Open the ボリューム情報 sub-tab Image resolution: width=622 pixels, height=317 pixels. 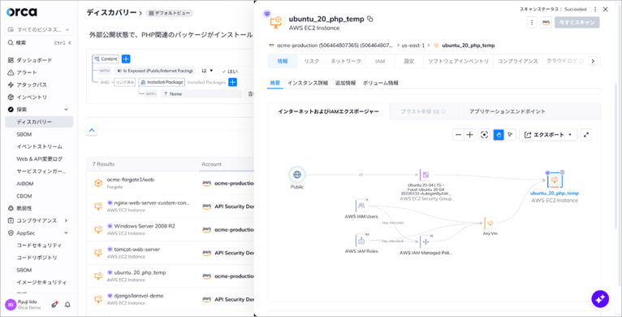pos(380,83)
